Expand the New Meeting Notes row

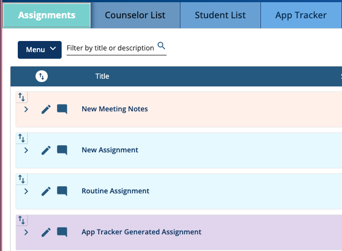(26, 109)
